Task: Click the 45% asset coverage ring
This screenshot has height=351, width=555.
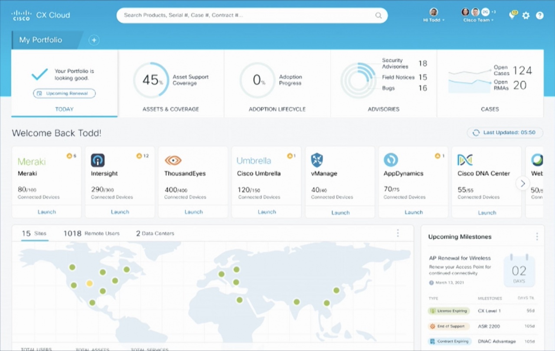Action: 151,80
